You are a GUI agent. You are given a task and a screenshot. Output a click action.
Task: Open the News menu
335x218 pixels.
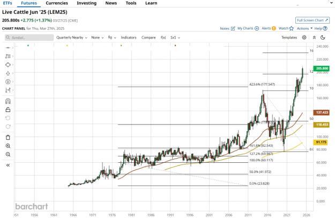pos(111,3)
